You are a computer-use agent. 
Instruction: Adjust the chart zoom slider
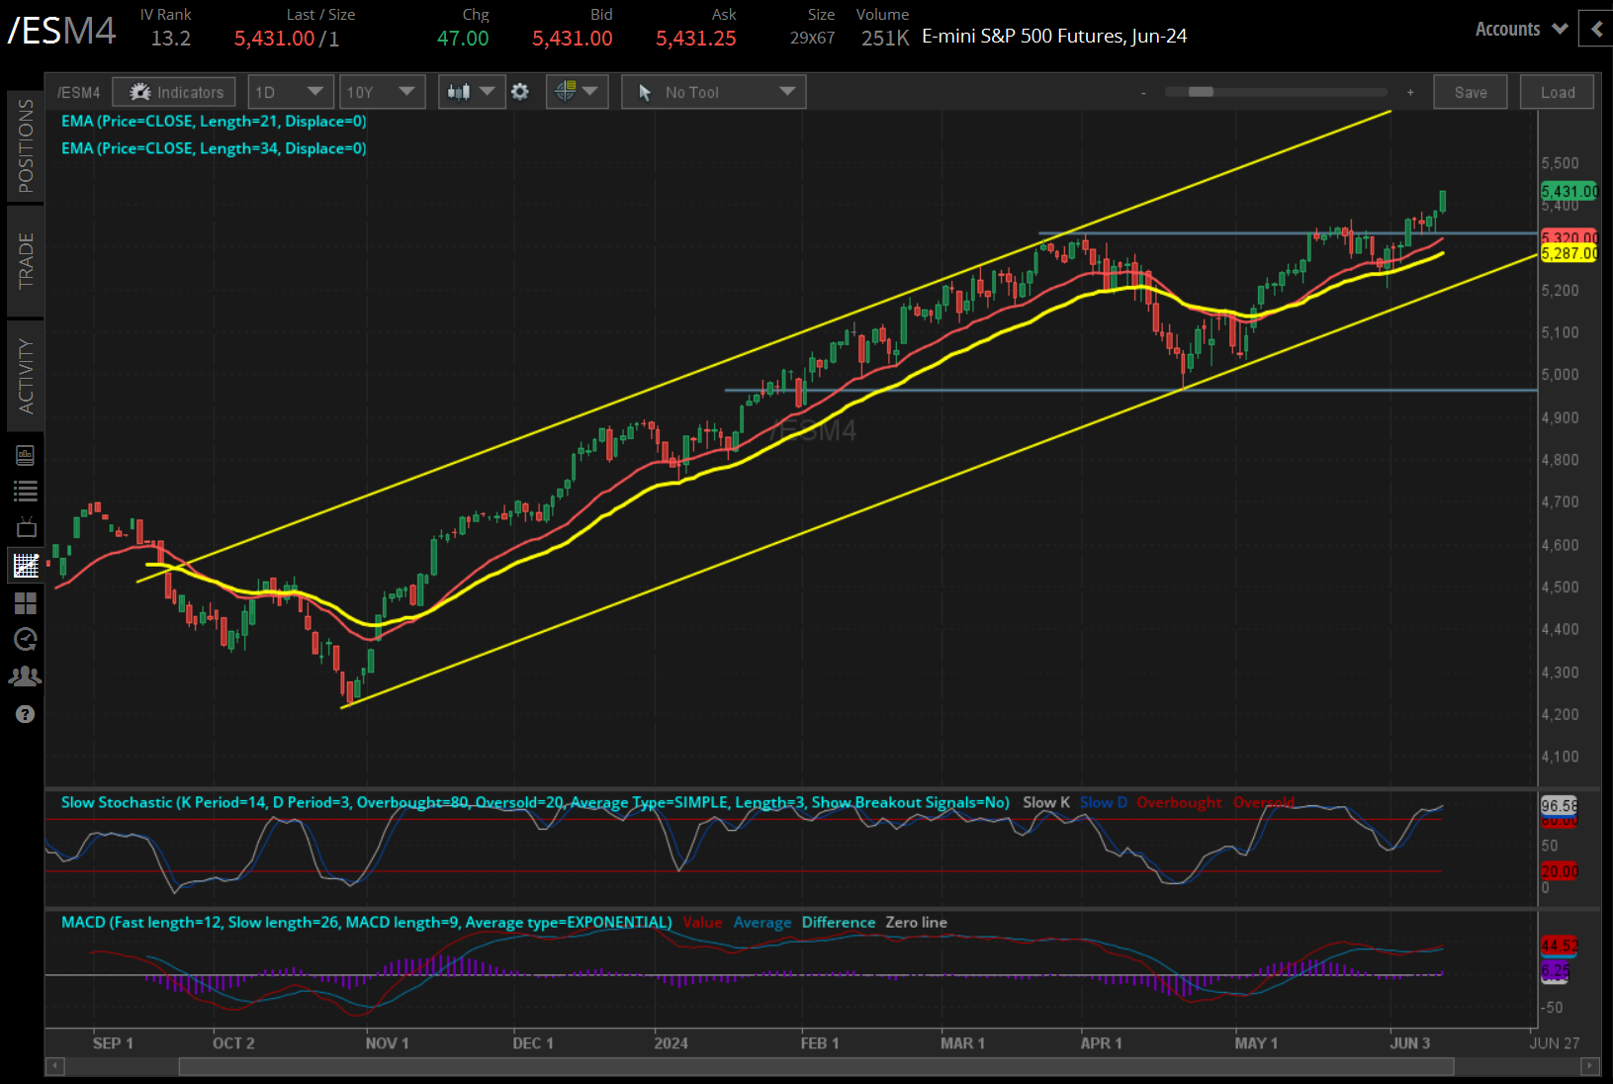click(1200, 91)
